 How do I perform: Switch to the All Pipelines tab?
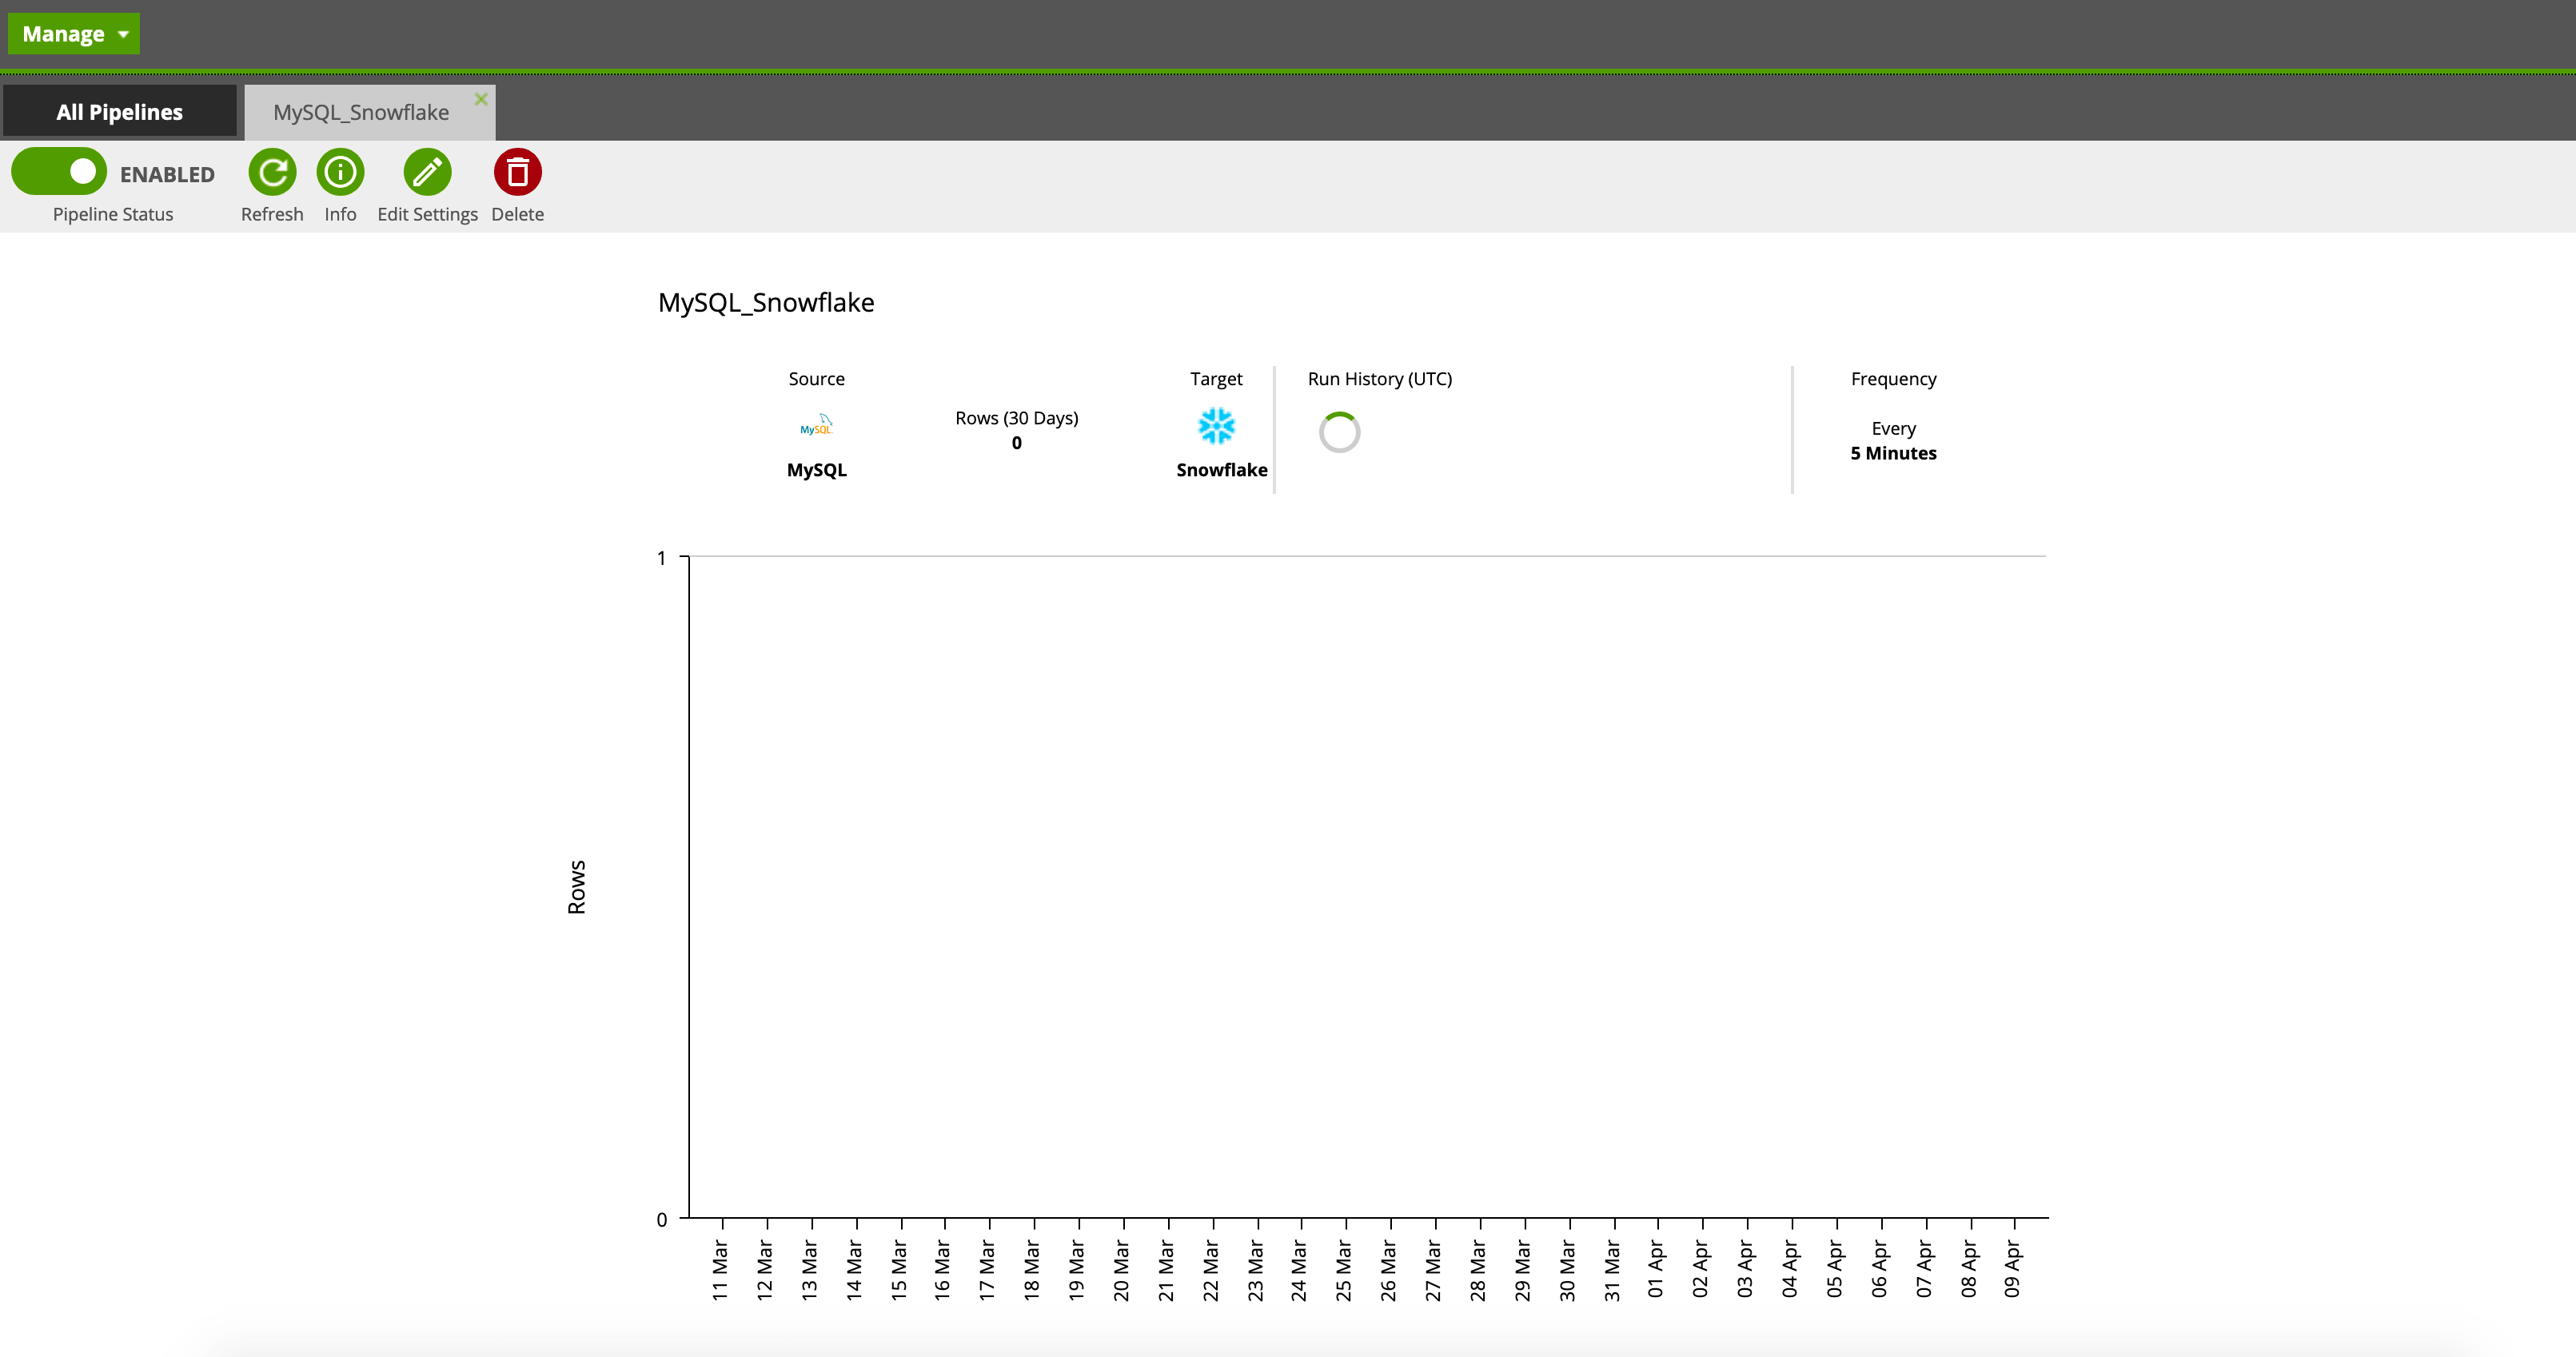(x=119, y=112)
